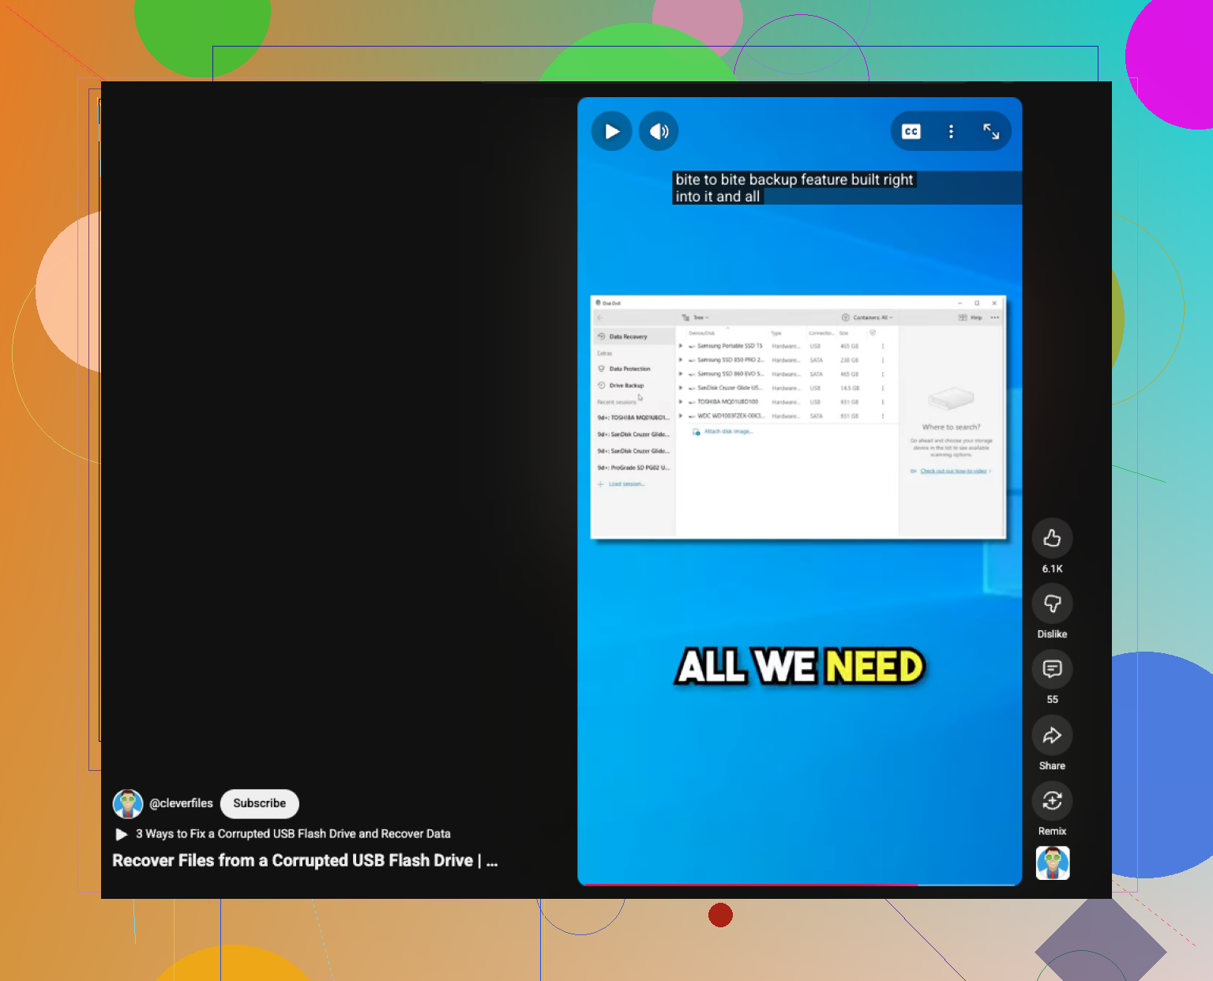Subscribe to the cleverfiles channel
The height and width of the screenshot is (981, 1213).
[260, 803]
